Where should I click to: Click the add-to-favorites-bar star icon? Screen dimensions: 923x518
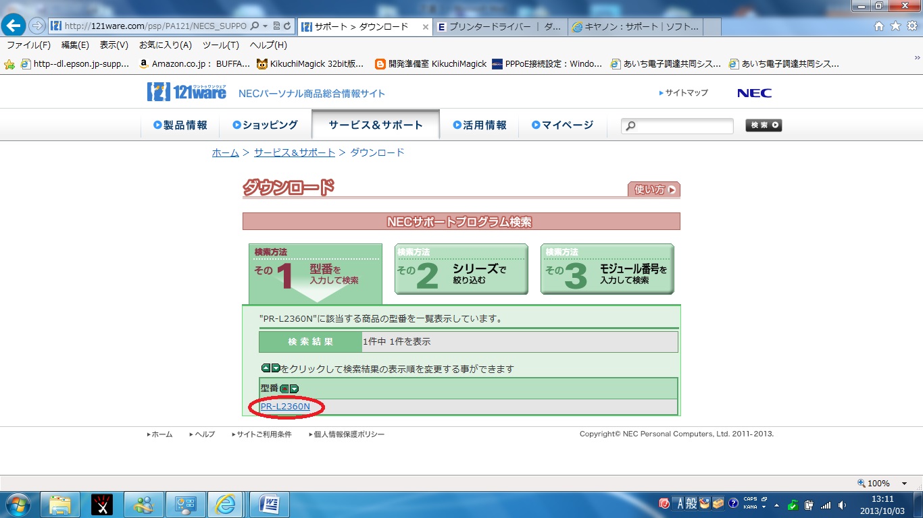(9, 64)
